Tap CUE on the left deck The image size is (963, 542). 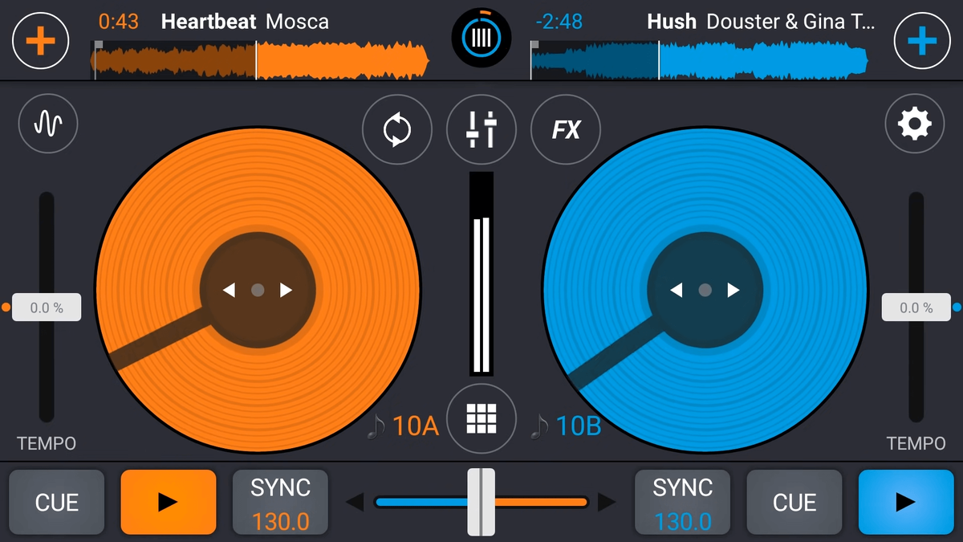pos(56,502)
